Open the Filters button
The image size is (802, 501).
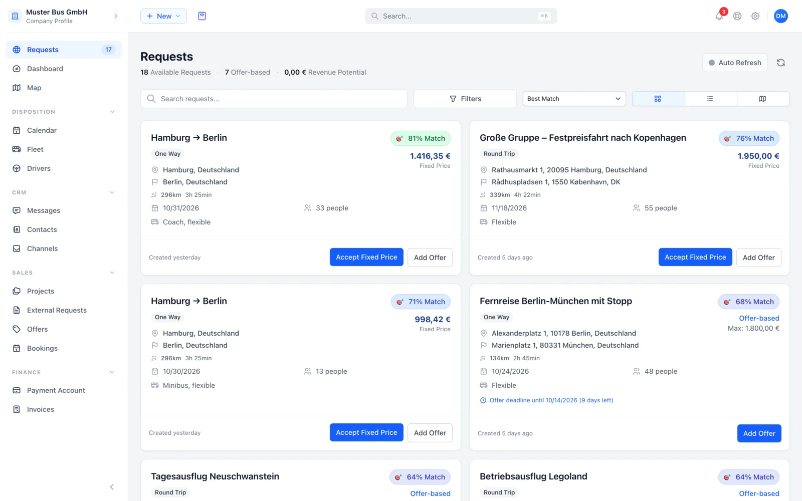coord(465,99)
